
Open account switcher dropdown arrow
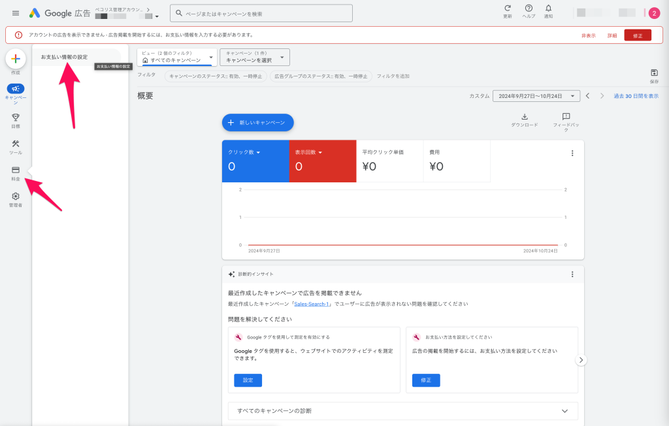(x=157, y=16)
